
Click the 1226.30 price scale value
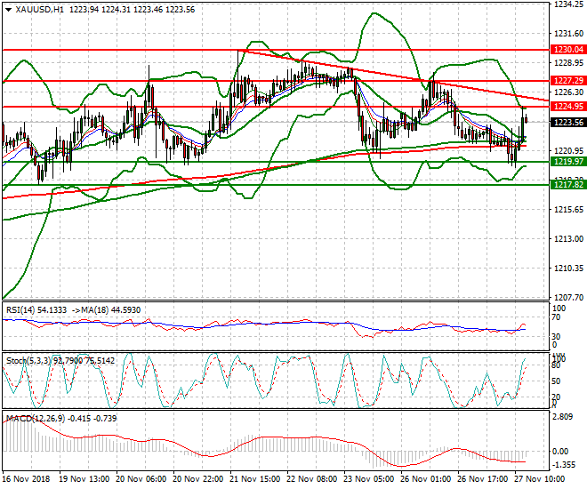click(x=568, y=92)
